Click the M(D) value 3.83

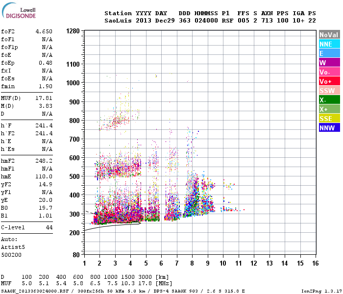tap(46, 106)
